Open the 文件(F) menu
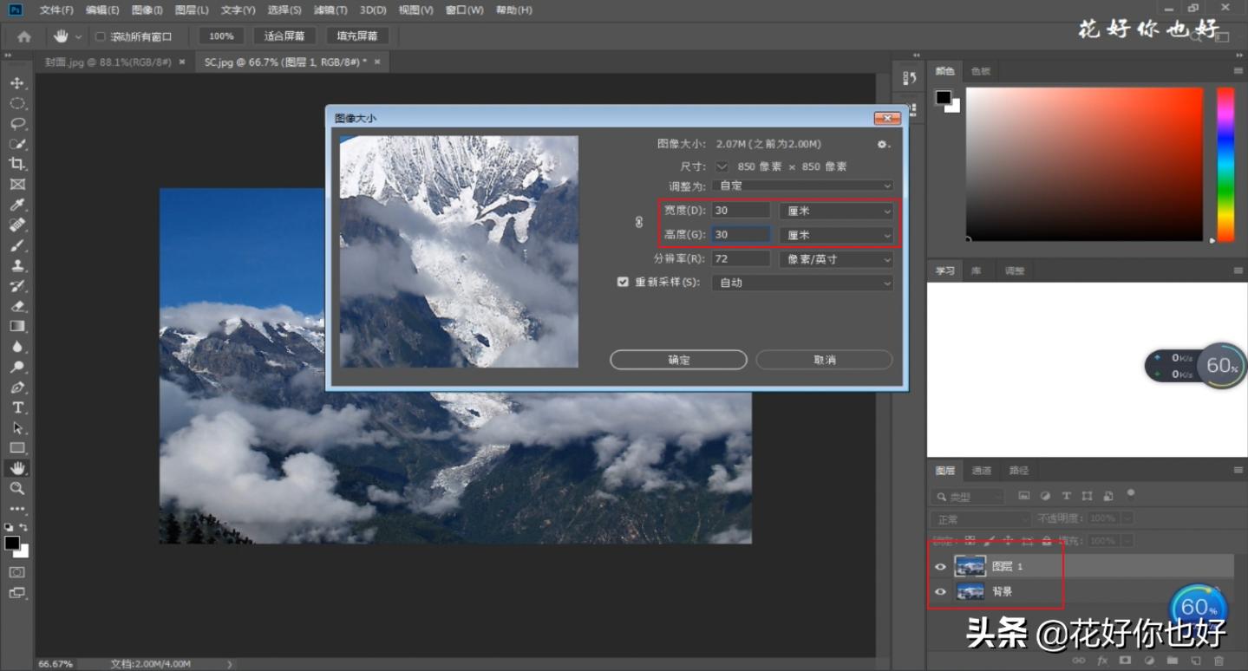The width and height of the screenshot is (1248, 671). [56, 10]
